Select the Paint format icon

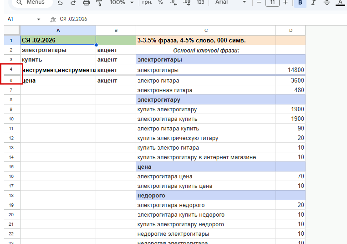tap(99, 3)
